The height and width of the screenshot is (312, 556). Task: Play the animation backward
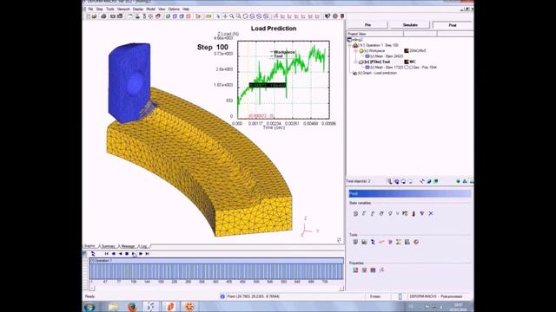coord(120,254)
